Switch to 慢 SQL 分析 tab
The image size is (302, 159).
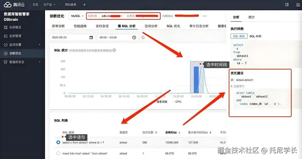tap(127, 26)
